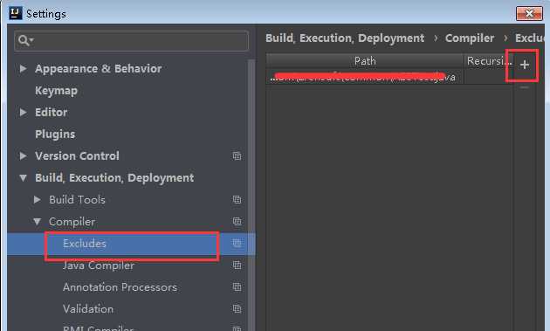Viewport: 550px width, 331px height.
Task: Collapse the Build, Execution, Deployment section
Action: point(24,178)
